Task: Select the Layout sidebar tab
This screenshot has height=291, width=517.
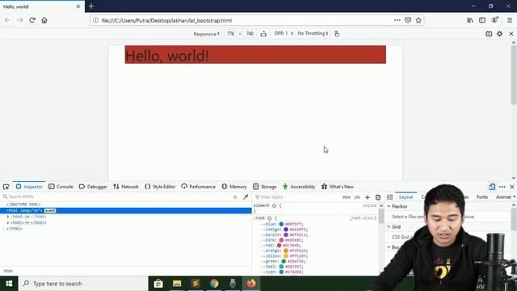Action: tap(406, 197)
